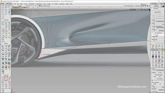
Task: Select the last tool in Surfaces palette
Action: [3, 72]
